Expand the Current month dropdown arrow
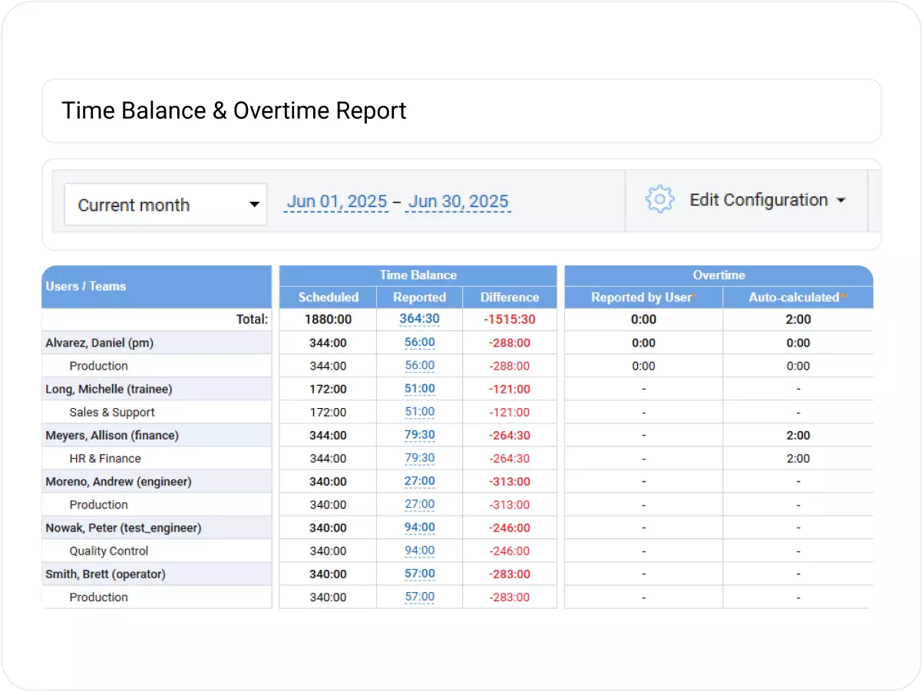This screenshot has height=691, width=922. tap(253, 204)
